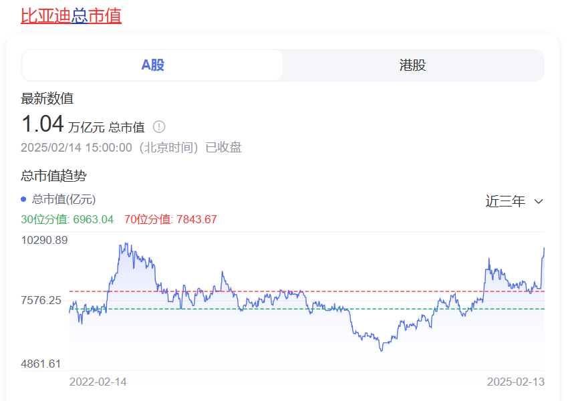Image resolution: width=570 pixels, height=401 pixels.
Task: Click the dropdown chevron beside 近三年
Action: (539, 201)
